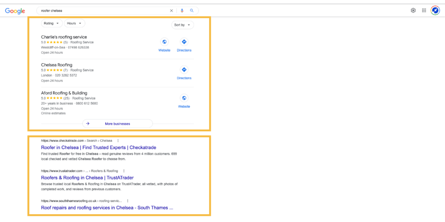Expand the Hours filter dropdown
Viewport: 445px width, 222px height.
(x=74, y=23)
